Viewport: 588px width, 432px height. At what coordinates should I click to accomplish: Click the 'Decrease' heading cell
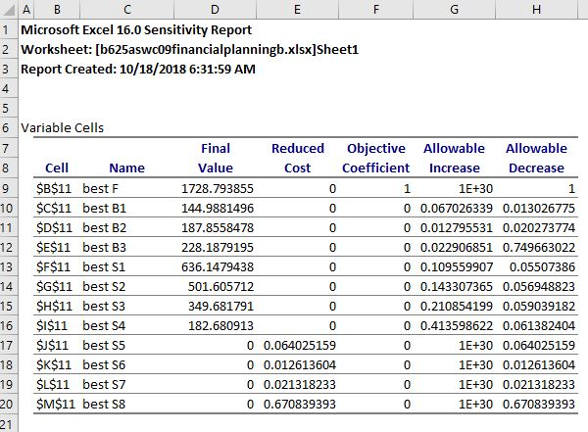tap(536, 168)
